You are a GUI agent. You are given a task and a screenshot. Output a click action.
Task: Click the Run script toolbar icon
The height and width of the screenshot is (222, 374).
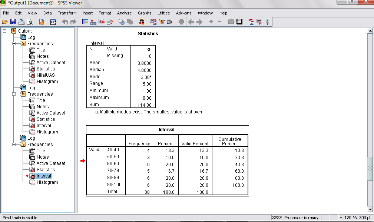[170, 22]
